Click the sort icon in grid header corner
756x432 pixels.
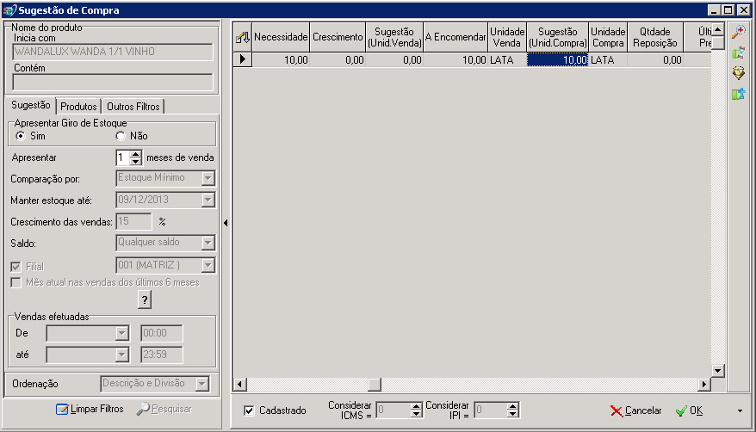[x=243, y=37]
